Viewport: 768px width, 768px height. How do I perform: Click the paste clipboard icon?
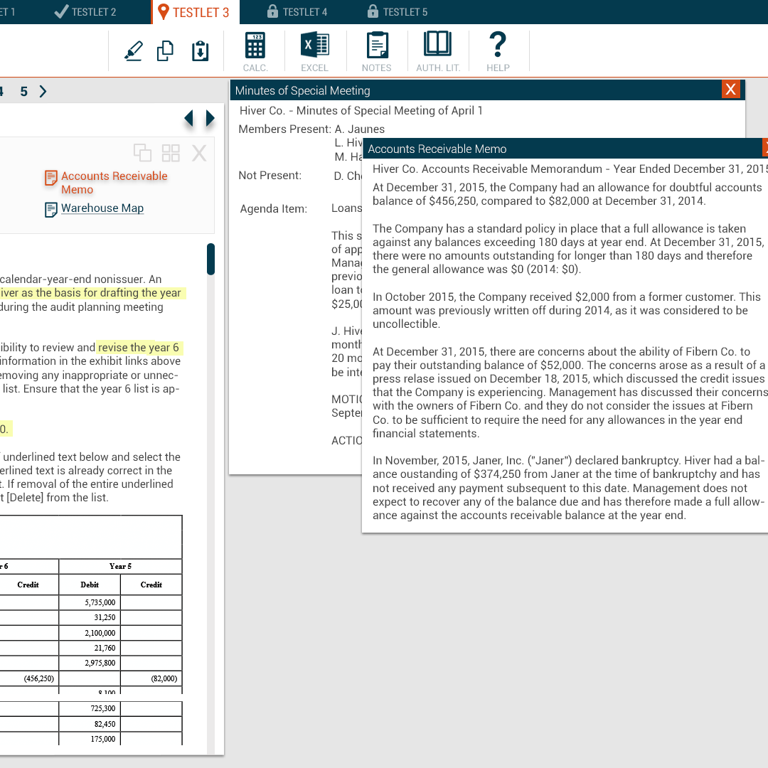[x=200, y=51]
